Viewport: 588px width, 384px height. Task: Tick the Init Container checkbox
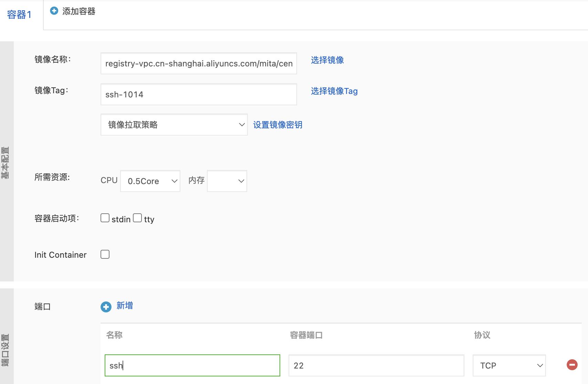[x=105, y=254]
